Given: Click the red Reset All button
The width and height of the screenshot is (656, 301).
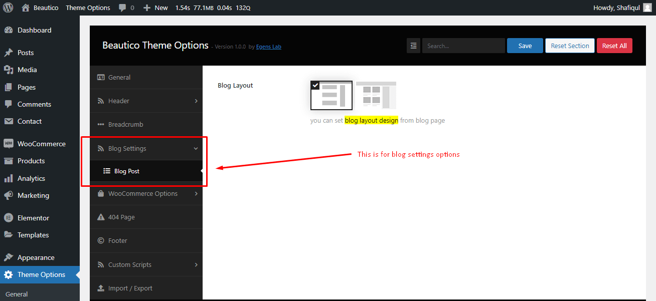Looking at the screenshot, I should tap(614, 46).
